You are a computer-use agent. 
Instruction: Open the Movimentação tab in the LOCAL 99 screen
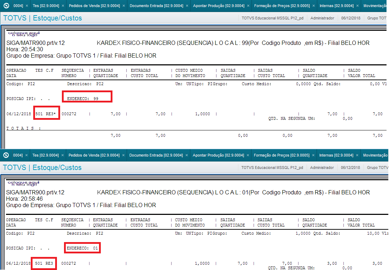[x=375, y=6]
